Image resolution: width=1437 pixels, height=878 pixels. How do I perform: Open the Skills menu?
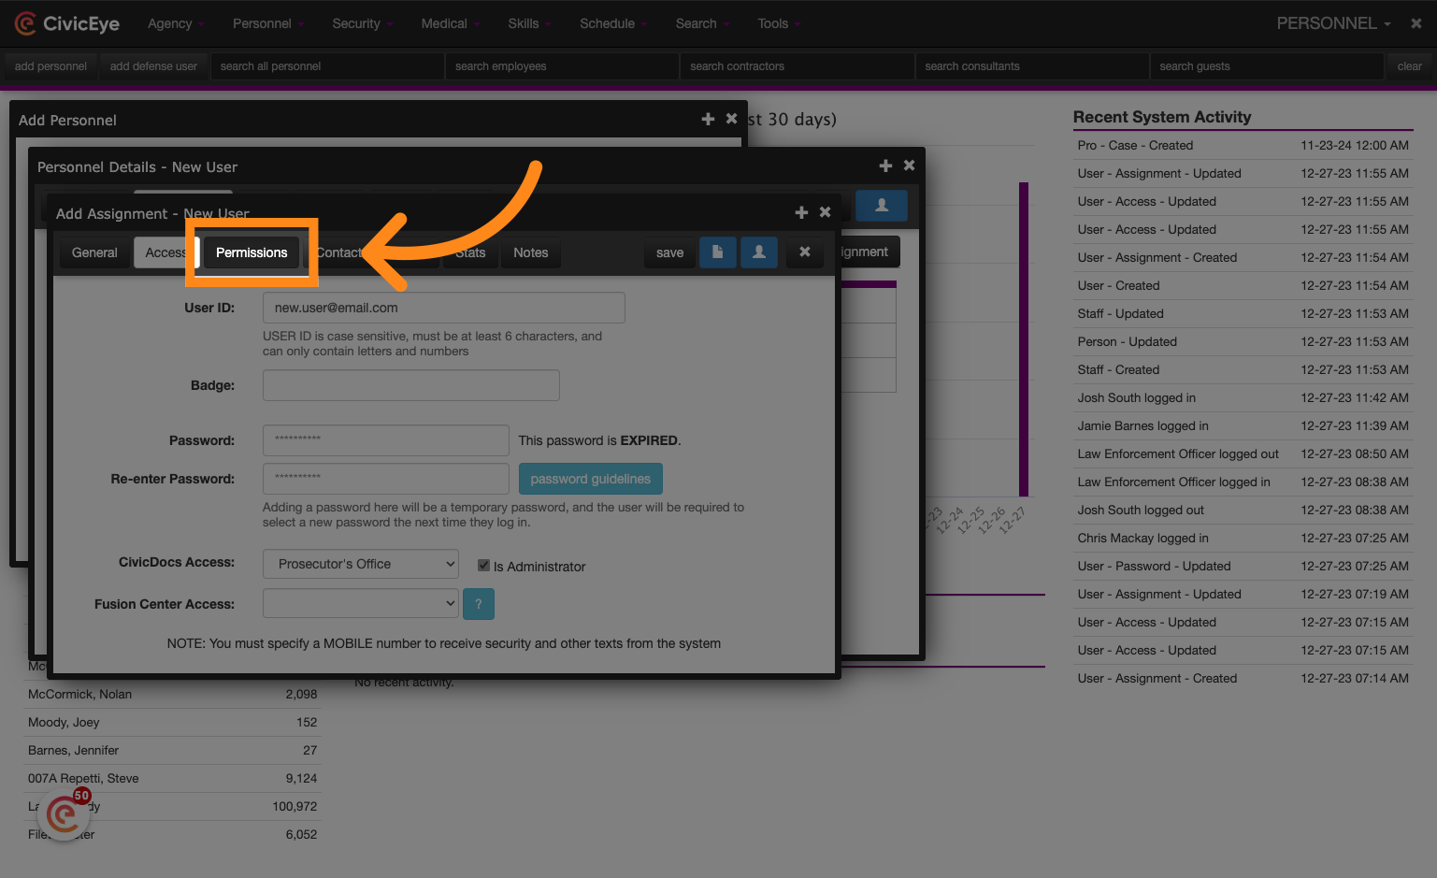tap(529, 23)
